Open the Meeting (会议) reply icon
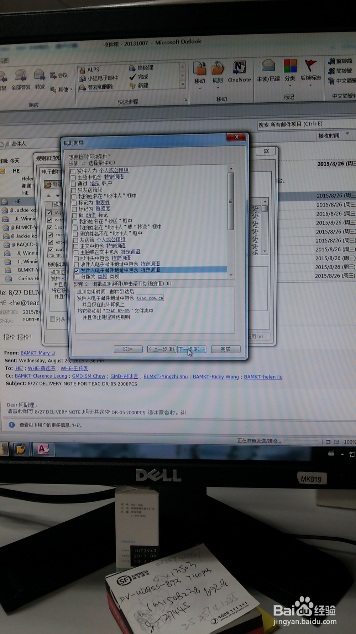The height and width of the screenshot is (634, 356). click(x=59, y=75)
